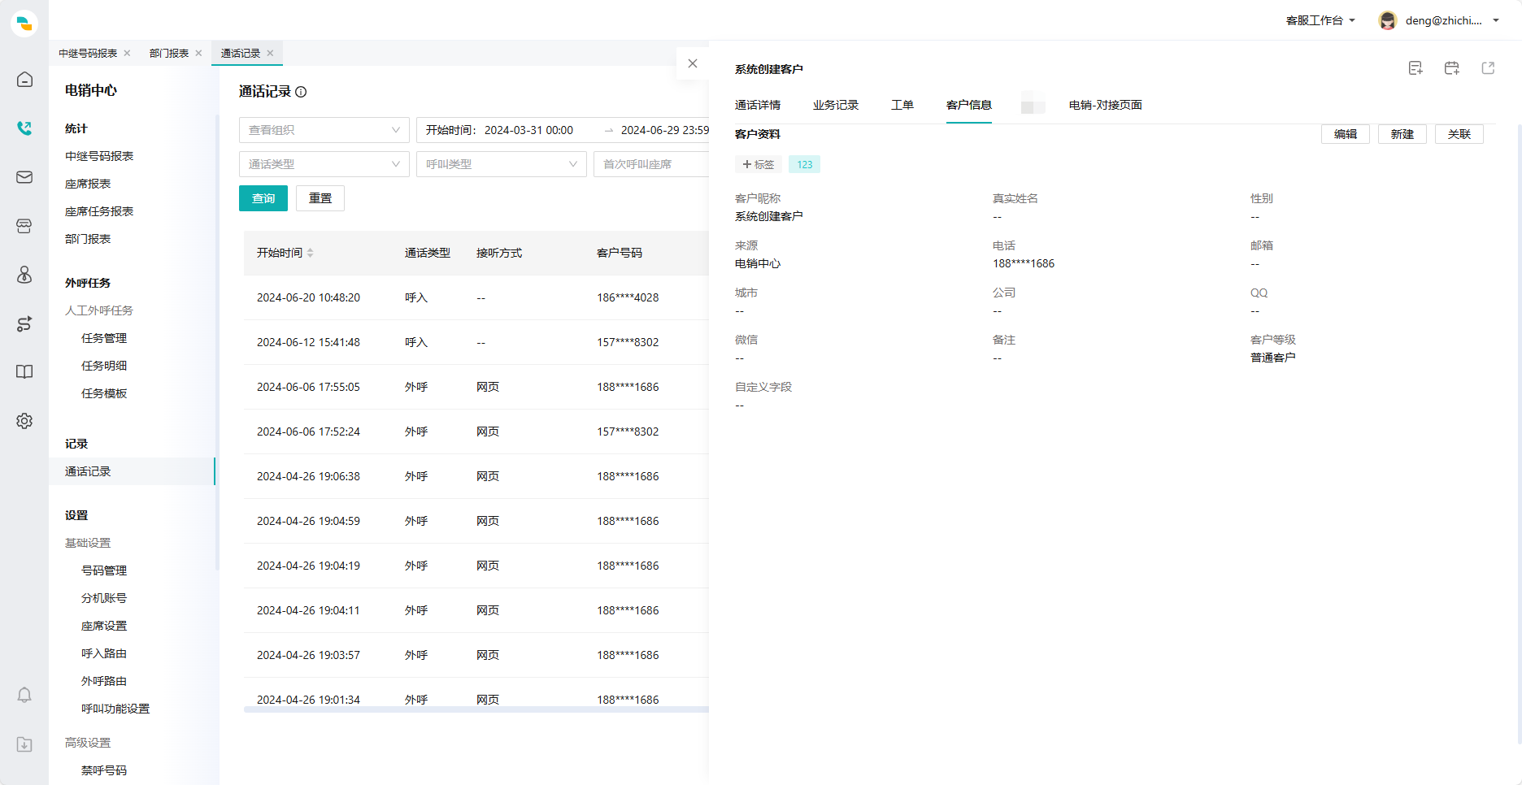Image resolution: width=1522 pixels, height=785 pixels.
Task: Close the 中继号码报表 tab
Action: [x=127, y=53]
